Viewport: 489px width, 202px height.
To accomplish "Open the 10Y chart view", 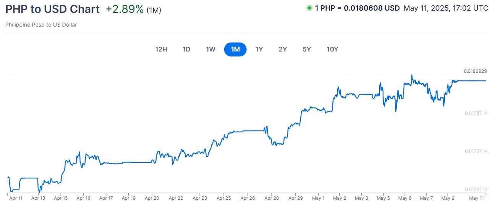I will (332, 49).
